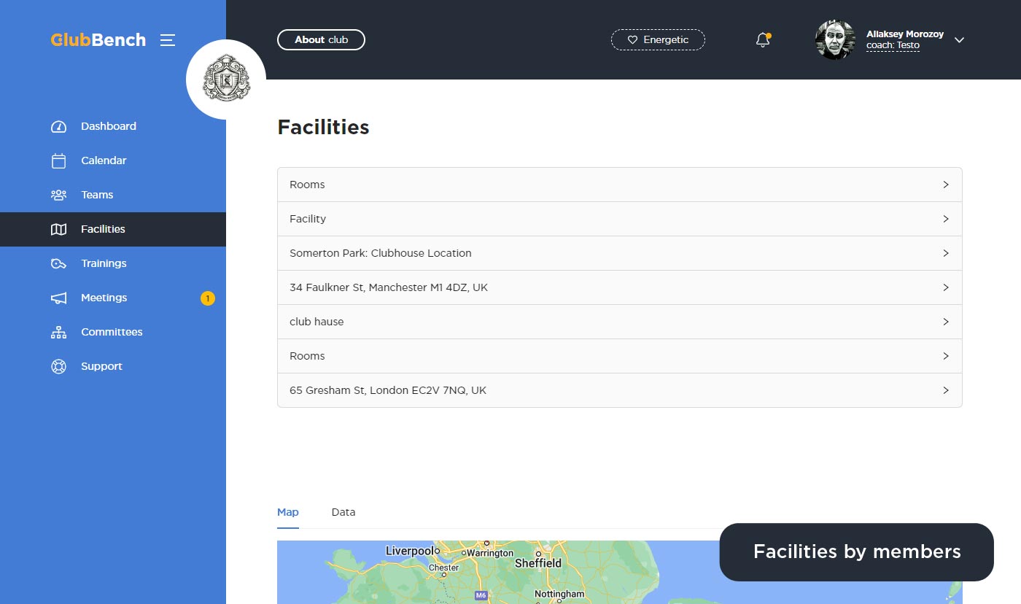Expand the user profile dropdown arrow
This screenshot has height=604, width=1021.
(959, 40)
